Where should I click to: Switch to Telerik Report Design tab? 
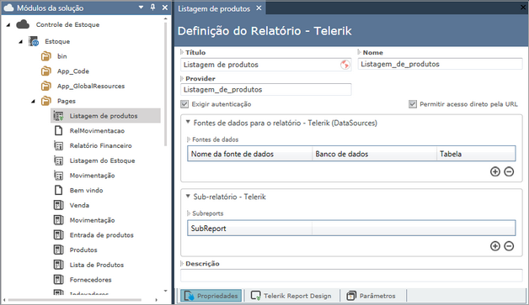pyautogui.click(x=291, y=296)
